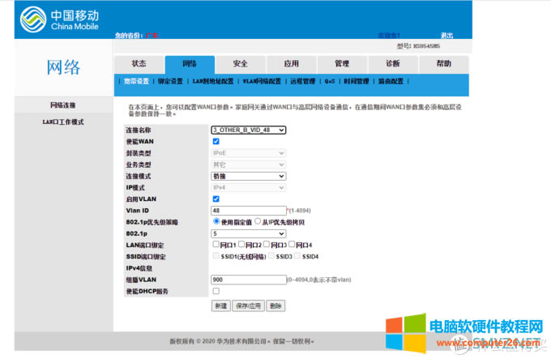Screen dimensions: 551x359
Task: Open the QoS submenu link
Action: tap(330, 82)
